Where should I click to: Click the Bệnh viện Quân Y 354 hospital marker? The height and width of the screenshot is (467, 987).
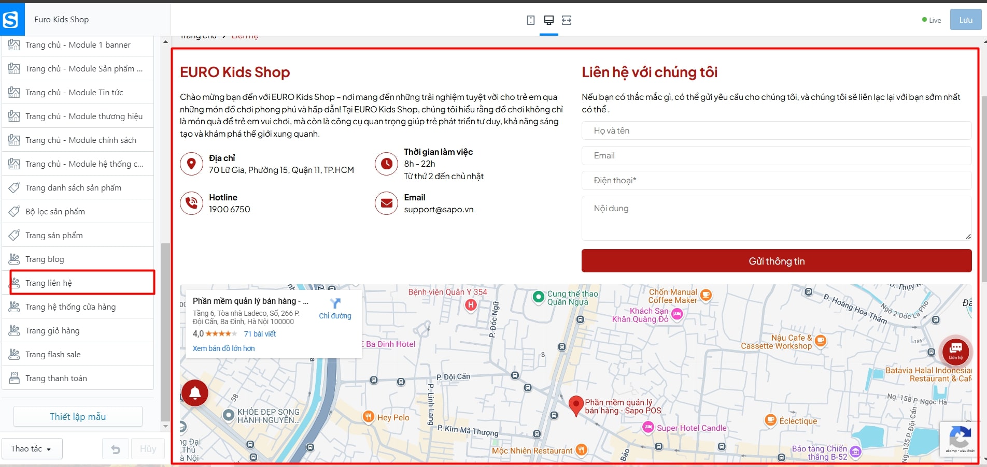point(471,305)
